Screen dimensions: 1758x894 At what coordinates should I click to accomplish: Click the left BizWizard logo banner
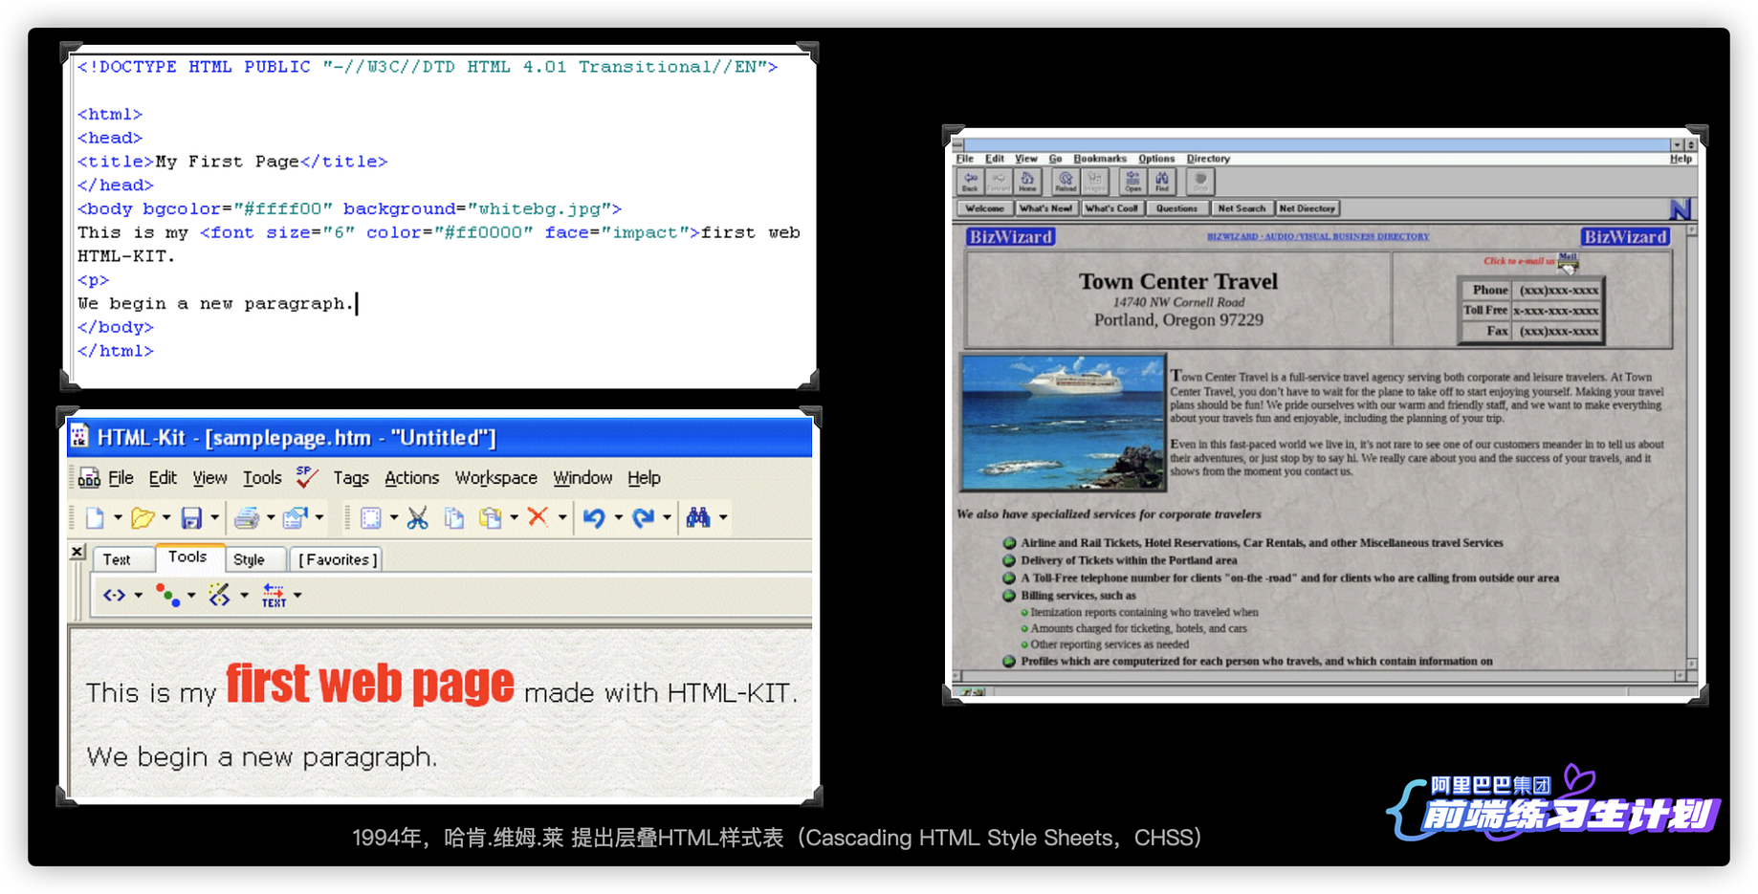point(1010,237)
